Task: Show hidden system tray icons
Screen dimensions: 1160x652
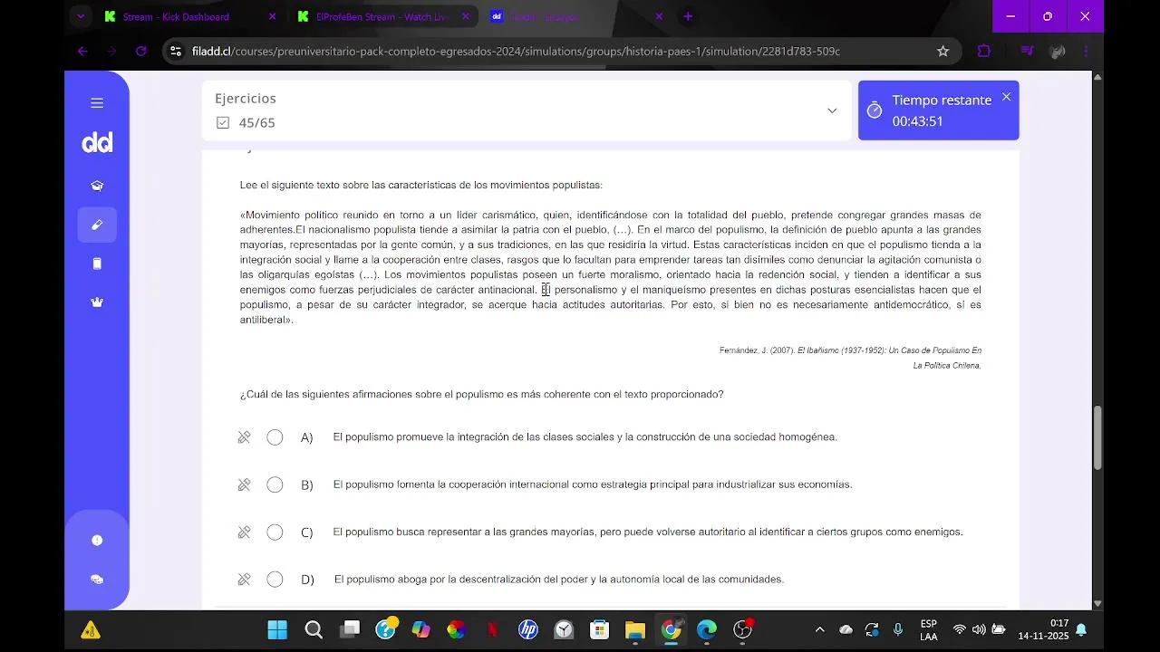Action: click(x=820, y=629)
